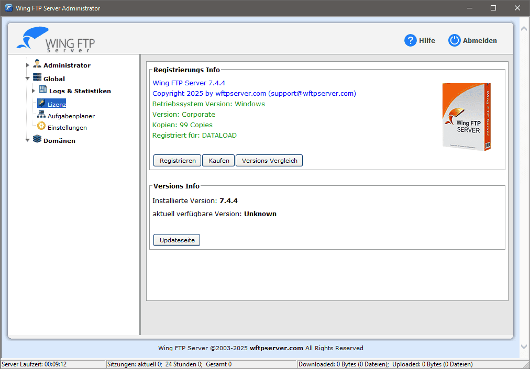Click 'Registriert für: DATALOAD' text
Screen dimensions: 530x369
pos(194,135)
